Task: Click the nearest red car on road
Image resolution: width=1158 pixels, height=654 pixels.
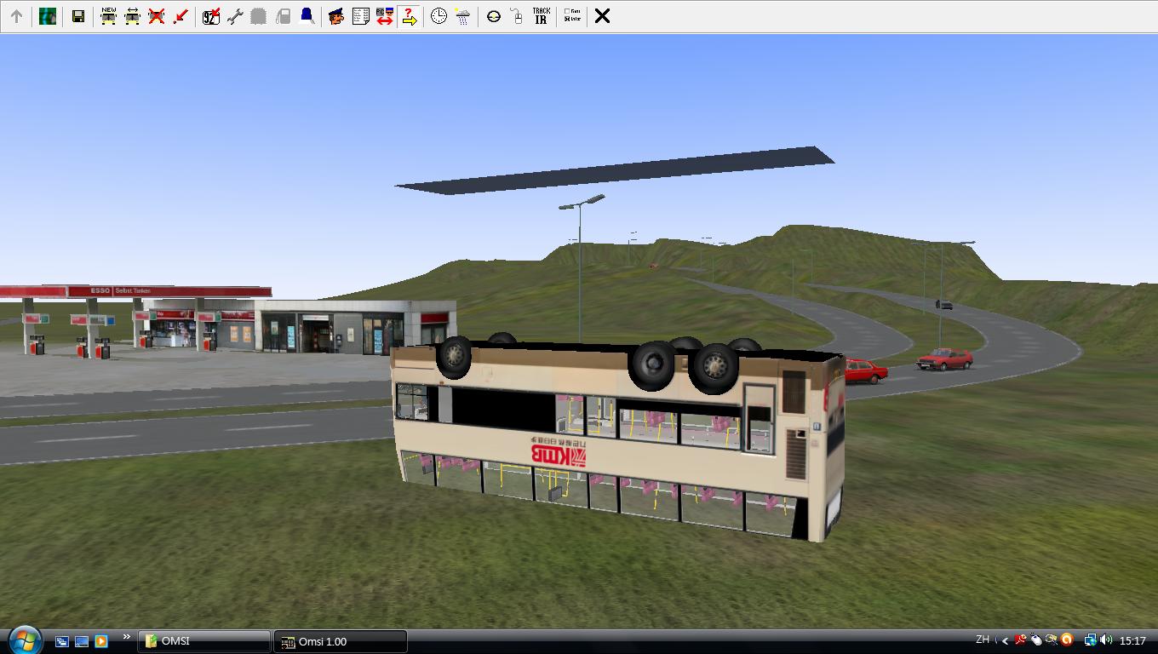Action: tap(864, 371)
